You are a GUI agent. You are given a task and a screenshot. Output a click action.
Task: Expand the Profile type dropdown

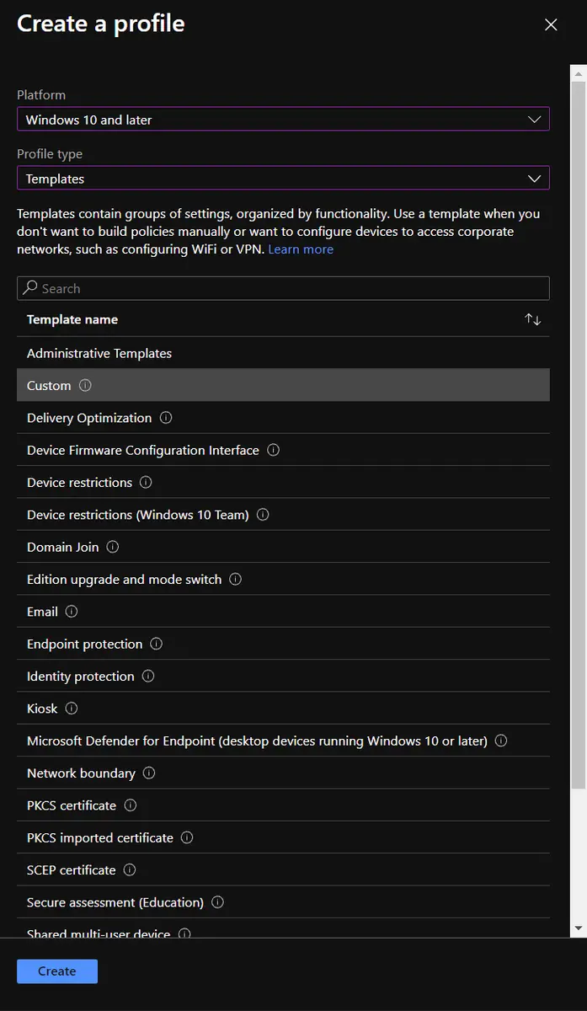click(283, 179)
